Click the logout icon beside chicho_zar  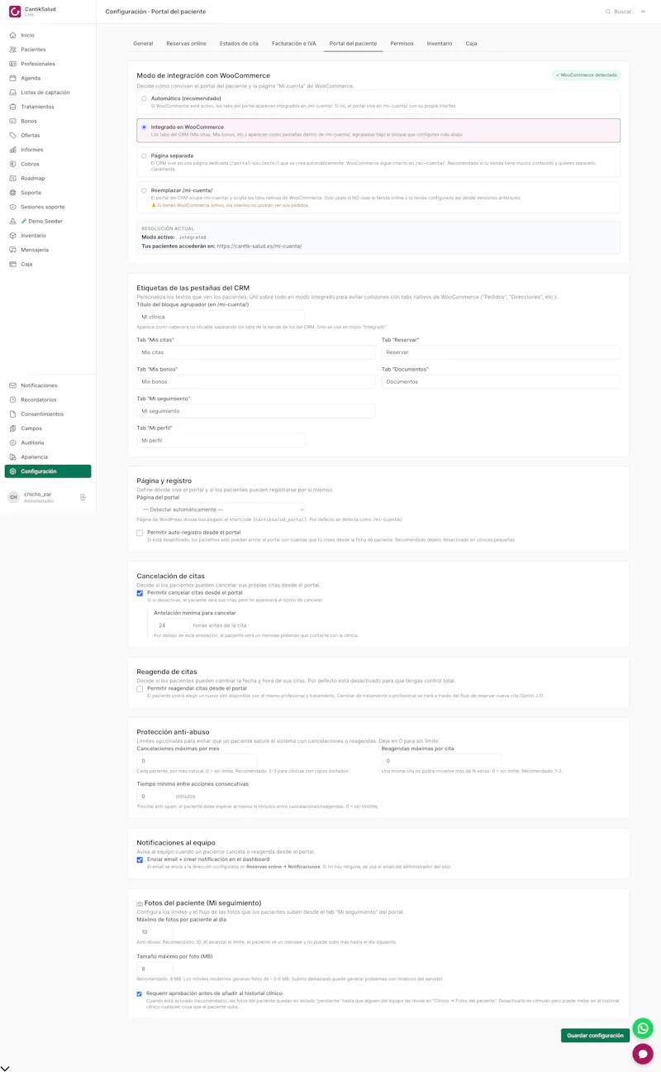[83, 497]
